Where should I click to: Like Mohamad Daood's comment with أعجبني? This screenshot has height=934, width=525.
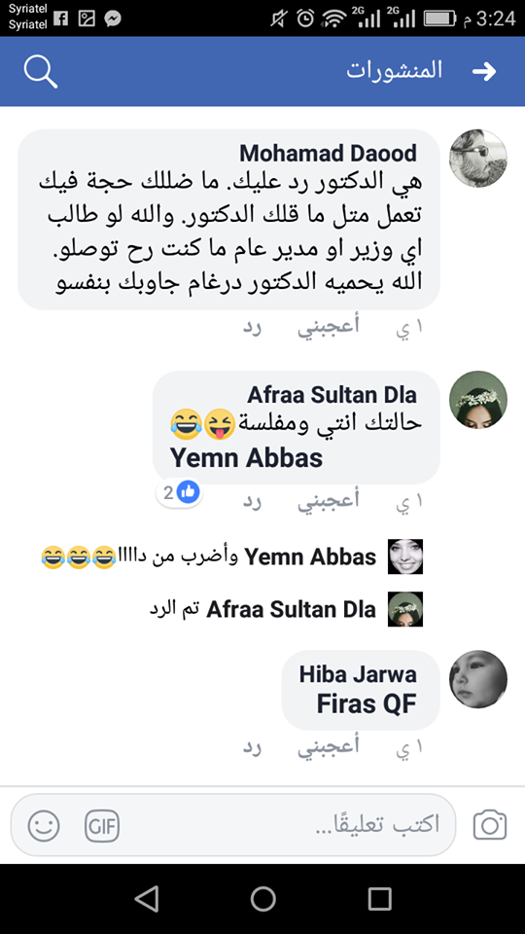click(329, 327)
